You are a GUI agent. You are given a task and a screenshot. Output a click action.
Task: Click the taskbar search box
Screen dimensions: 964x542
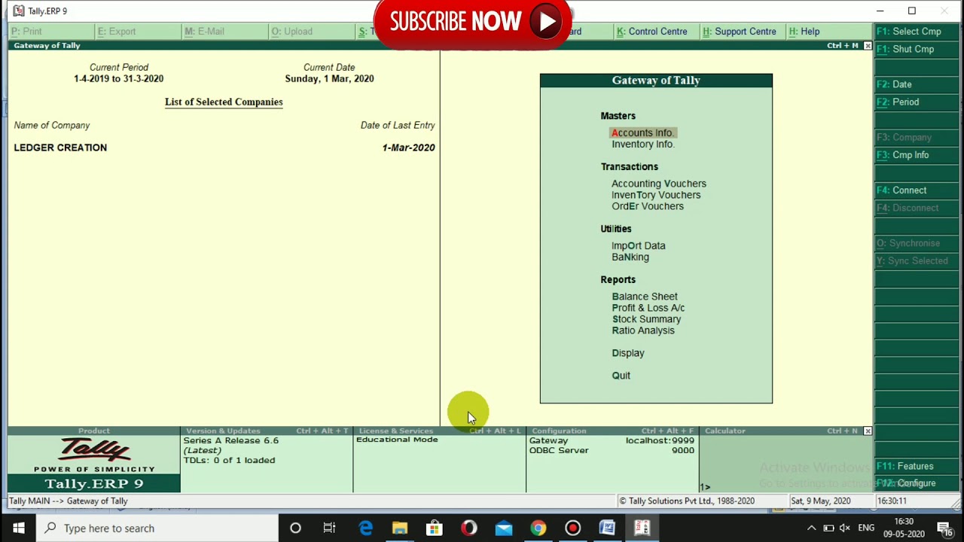point(157,528)
